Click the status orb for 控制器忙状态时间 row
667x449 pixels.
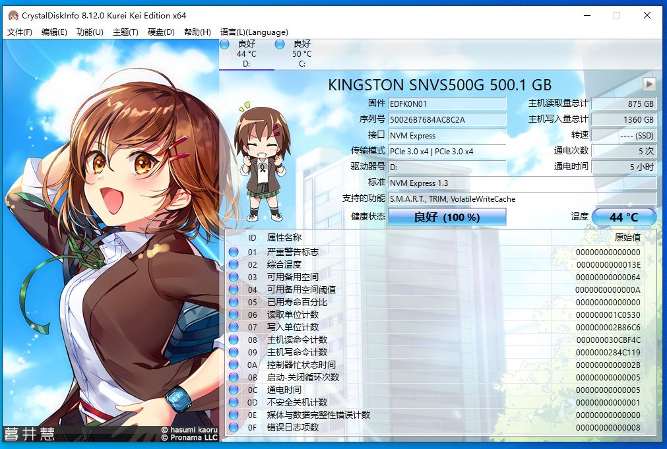point(234,365)
